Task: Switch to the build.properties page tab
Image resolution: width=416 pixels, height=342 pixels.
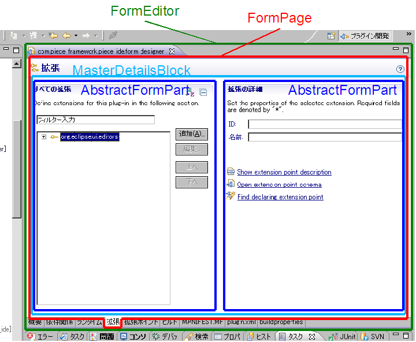Action: point(281,322)
